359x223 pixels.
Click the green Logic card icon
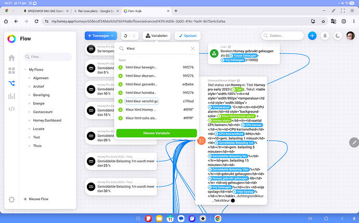[214, 53]
